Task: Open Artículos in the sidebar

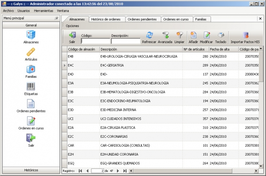Action: coord(31,54)
